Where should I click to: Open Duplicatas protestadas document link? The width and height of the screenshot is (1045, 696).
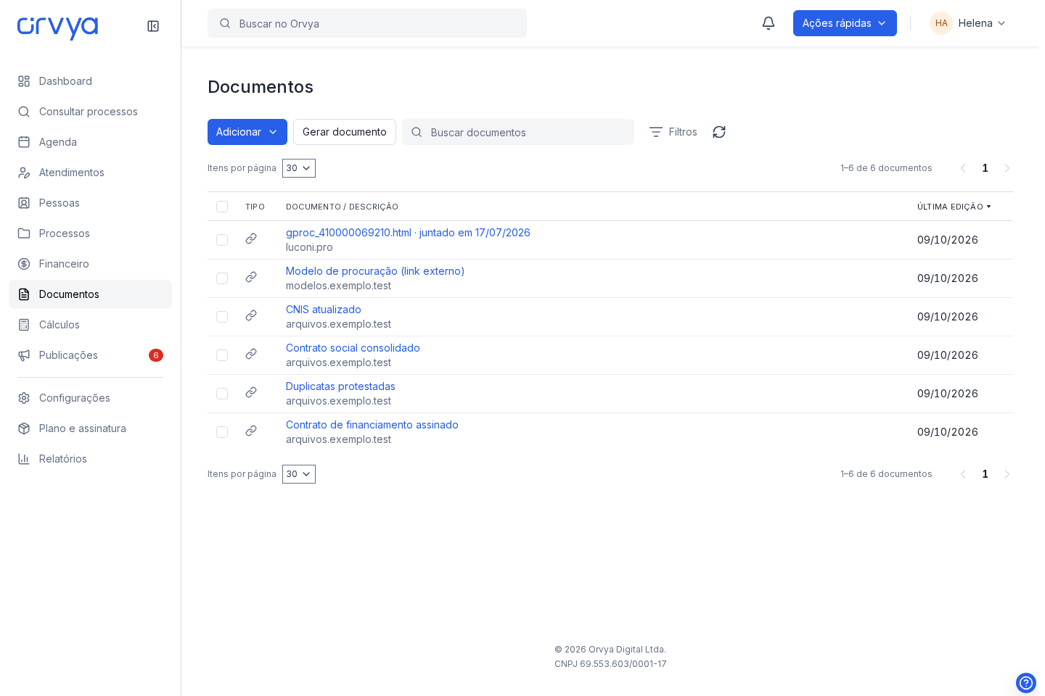[340, 386]
